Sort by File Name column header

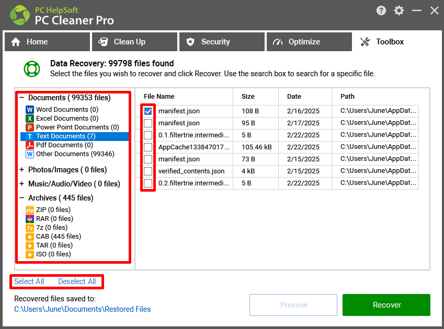click(x=159, y=97)
